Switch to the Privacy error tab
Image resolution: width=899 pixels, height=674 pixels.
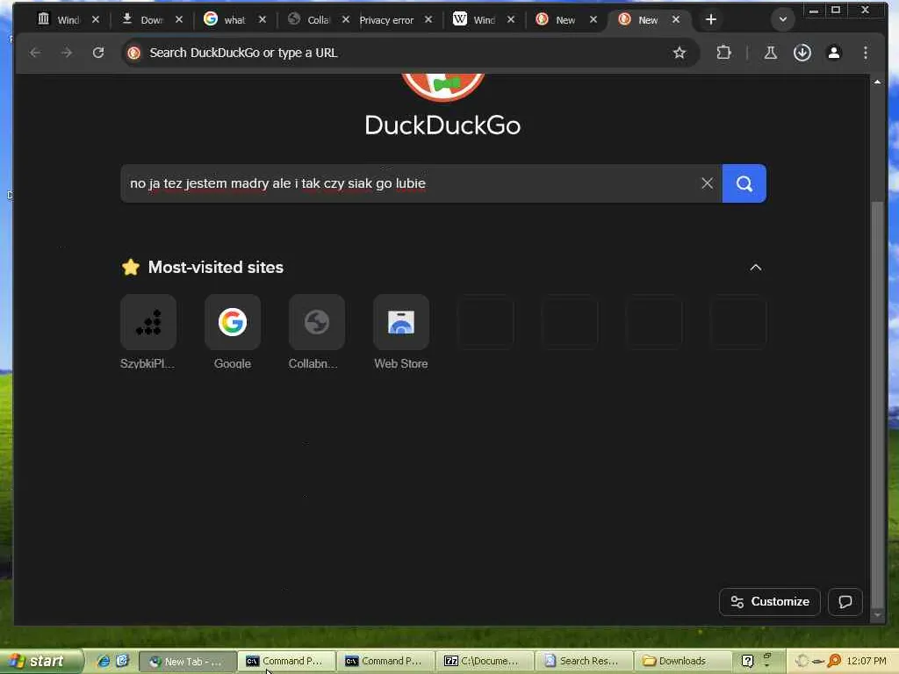click(x=387, y=19)
